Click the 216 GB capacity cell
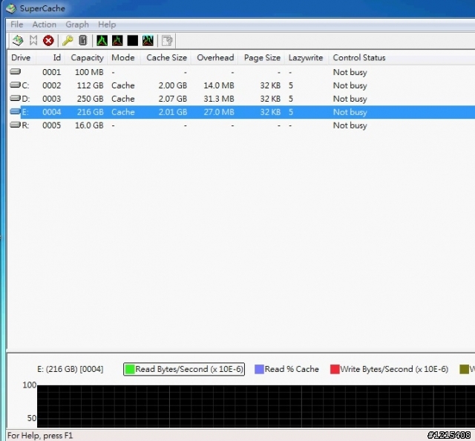The width and height of the screenshot is (475, 441). [x=90, y=112]
